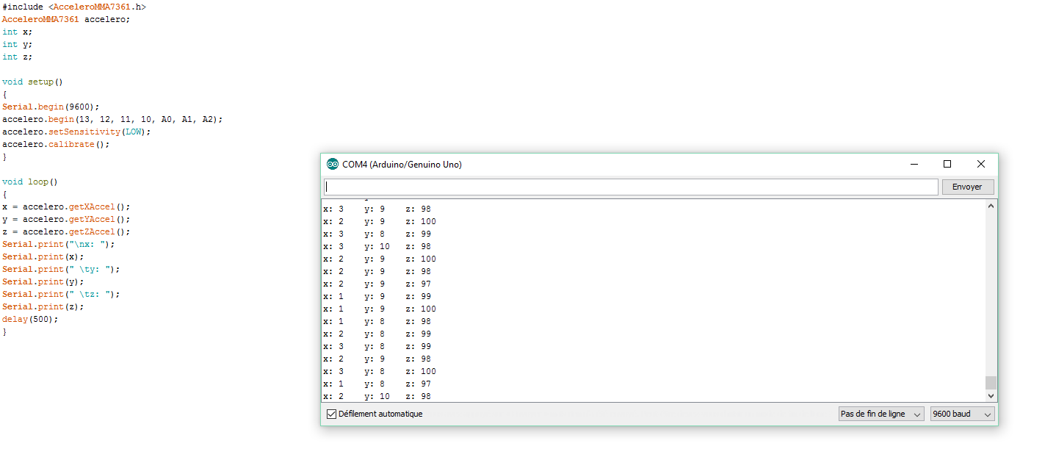Click the scroll-down arrow in the serial monitor

click(991, 395)
